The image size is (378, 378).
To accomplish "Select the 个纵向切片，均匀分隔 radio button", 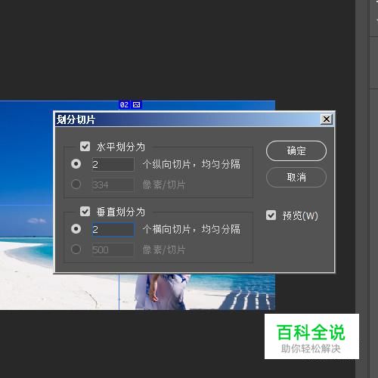I will [x=76, y=164].
